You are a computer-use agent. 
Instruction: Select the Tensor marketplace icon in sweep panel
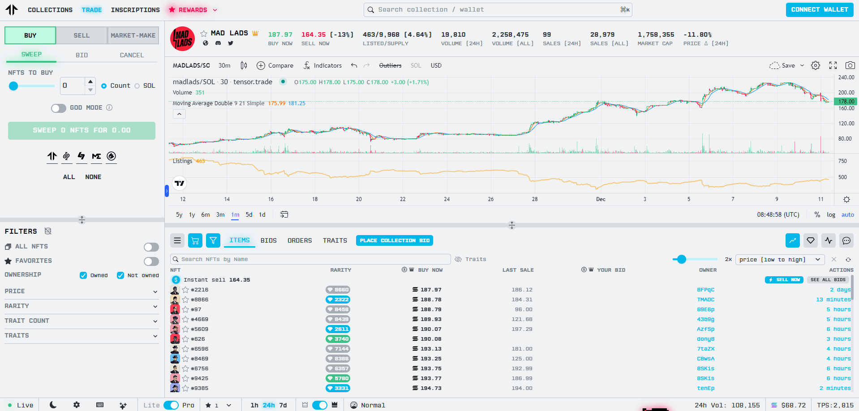pos(52,156)
